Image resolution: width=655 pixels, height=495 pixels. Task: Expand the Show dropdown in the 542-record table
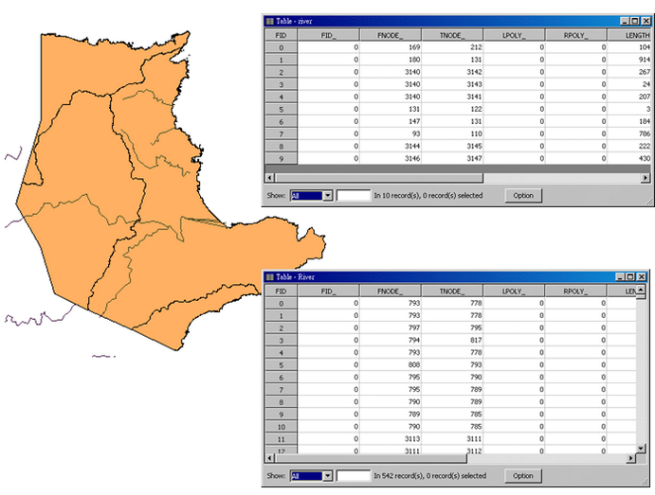[328, 475]
